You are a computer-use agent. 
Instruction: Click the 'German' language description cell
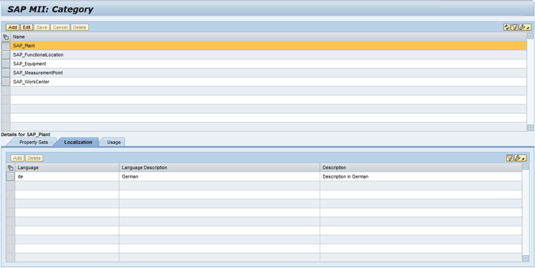click(x=220, y=177)
